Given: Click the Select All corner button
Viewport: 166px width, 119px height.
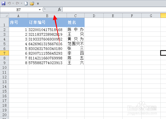Looking at the screenshot, I should [4, 16].
